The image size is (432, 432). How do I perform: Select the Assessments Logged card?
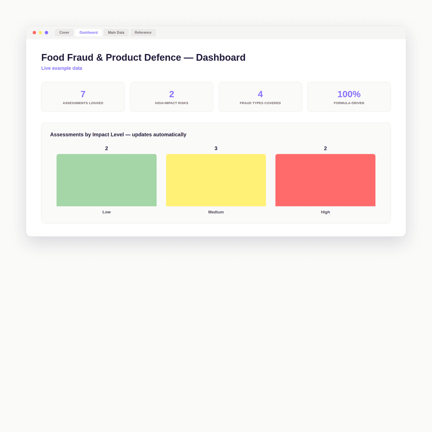click(83, 97)
